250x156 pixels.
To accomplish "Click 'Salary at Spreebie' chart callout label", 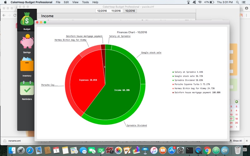I will [120, 36].
